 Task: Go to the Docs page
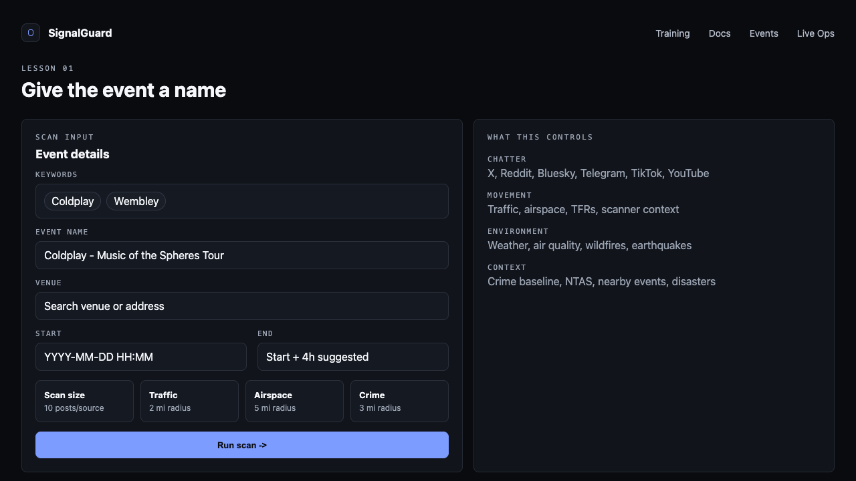point(720,33)
